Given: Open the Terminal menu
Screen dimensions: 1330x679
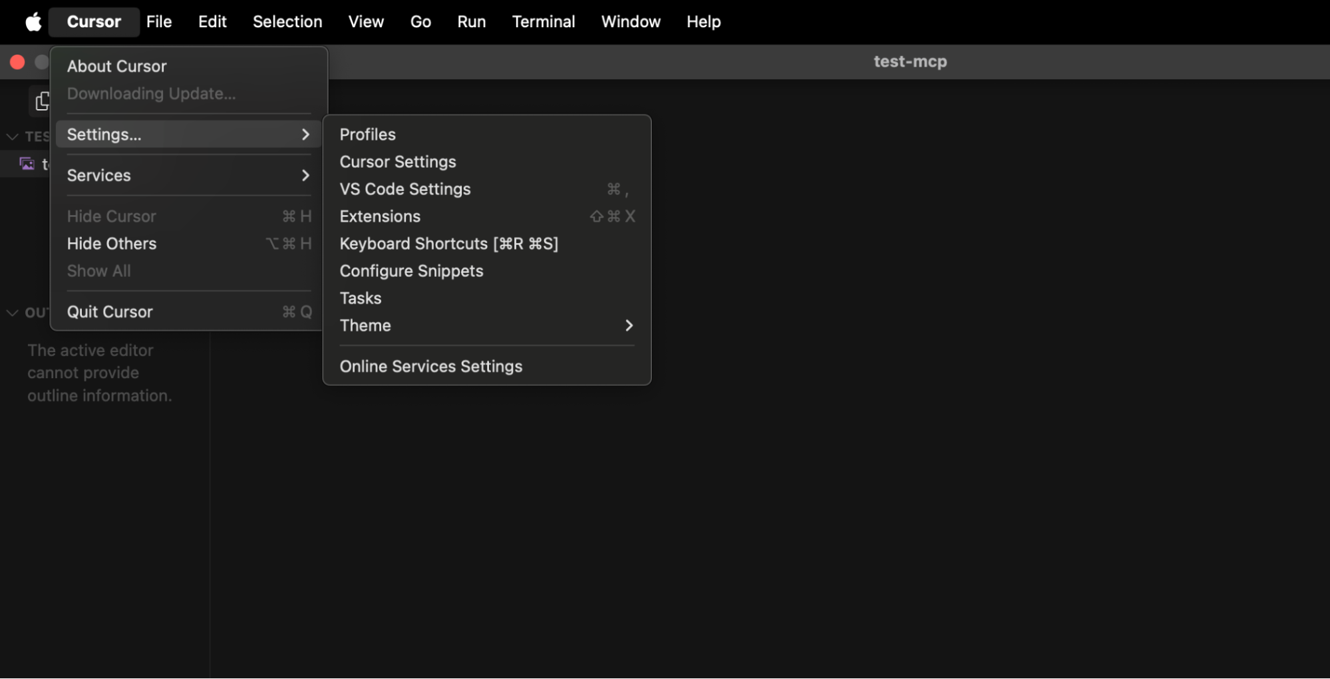Looking at the screenshot, I should point(544,22).
